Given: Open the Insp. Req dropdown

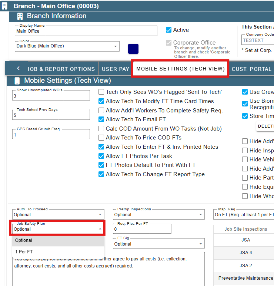Looking at the screenshot, I should 244,214.
